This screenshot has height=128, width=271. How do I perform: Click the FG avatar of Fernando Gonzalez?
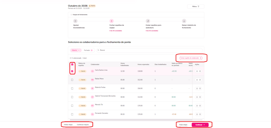pos(92,114)
